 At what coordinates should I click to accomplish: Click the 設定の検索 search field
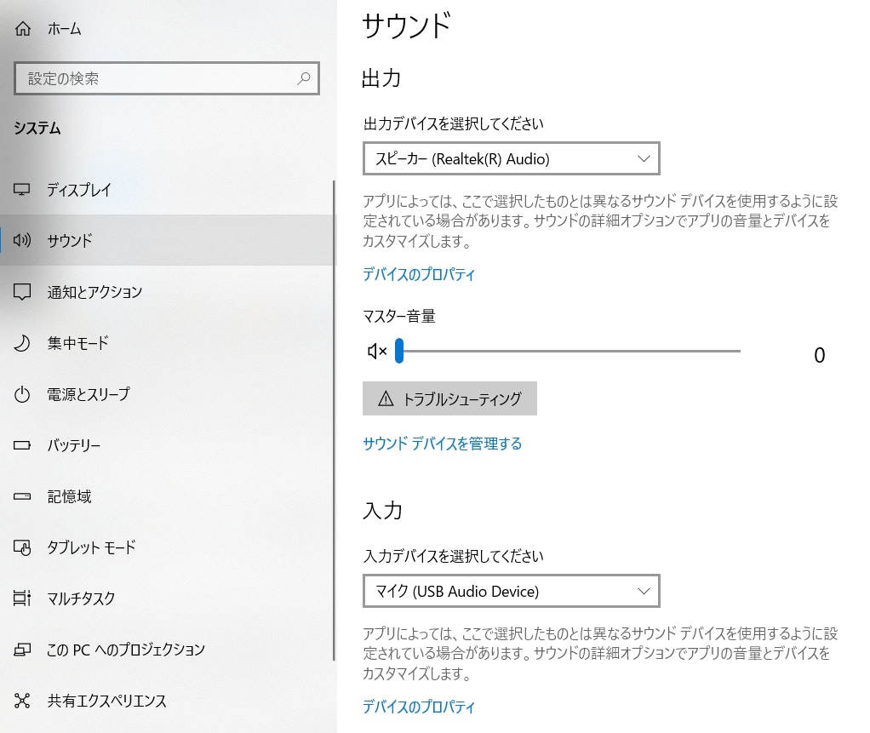coord(167,78)
